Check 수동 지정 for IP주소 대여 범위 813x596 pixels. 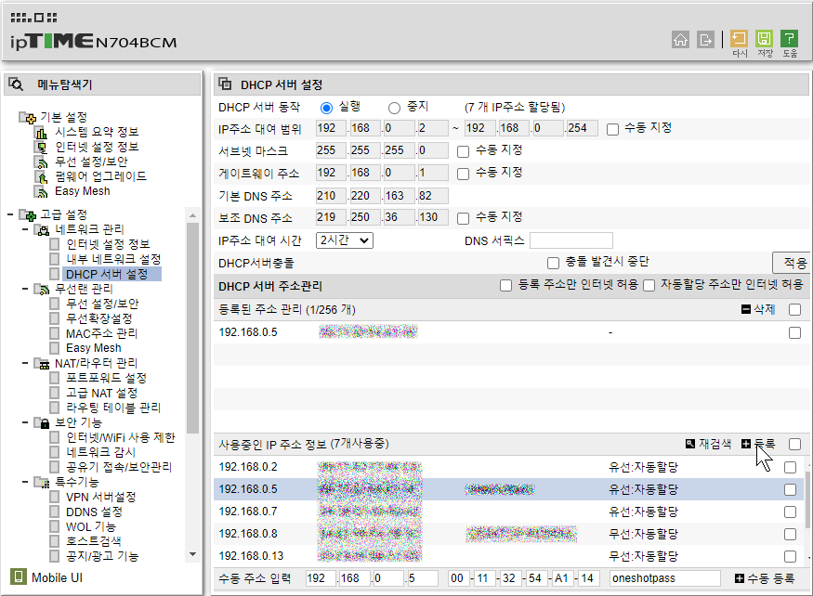tap(612, 129)
